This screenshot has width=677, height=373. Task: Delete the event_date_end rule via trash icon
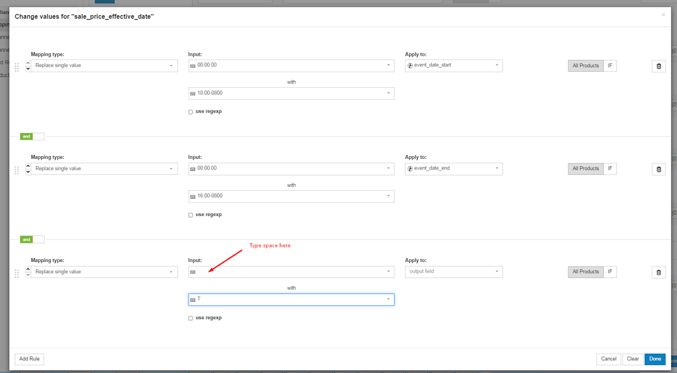(x=658, y=169)
